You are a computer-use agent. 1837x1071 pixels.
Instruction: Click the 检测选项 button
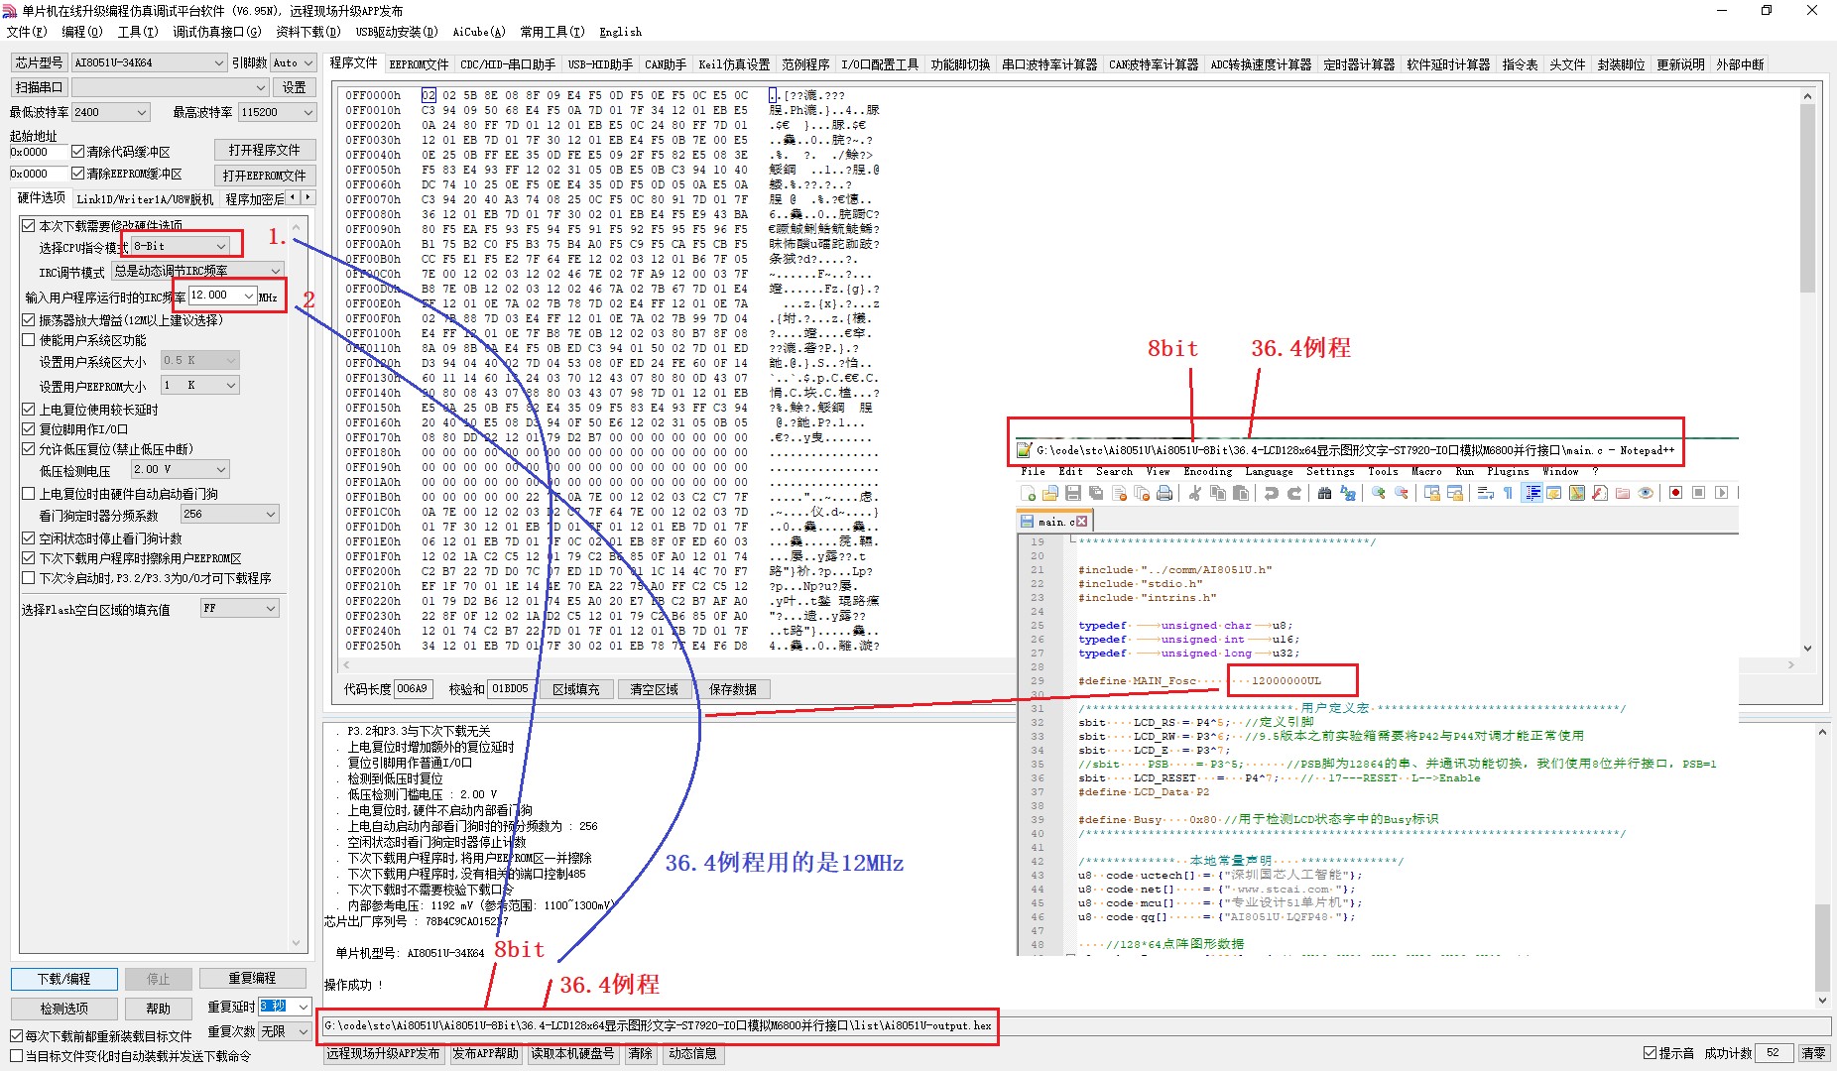(x=64, y=1009)
